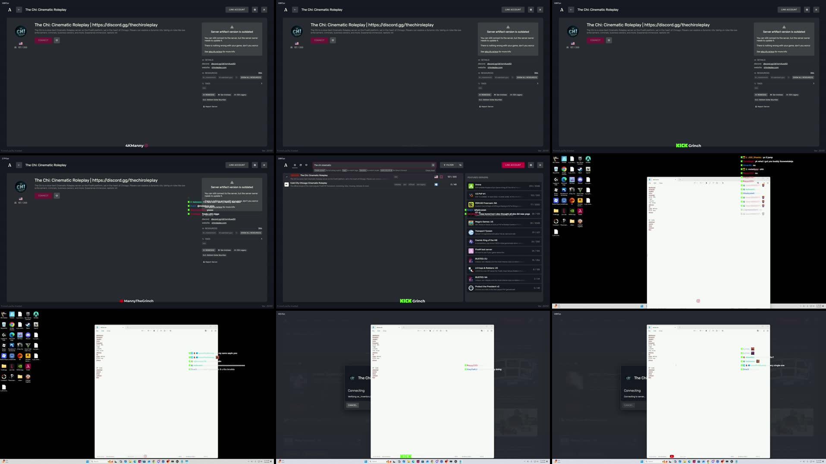826x464 pixels.
Task: Switch to the favorites tab in the server browser
Action: pyautogui.click(x=306, y=165)
